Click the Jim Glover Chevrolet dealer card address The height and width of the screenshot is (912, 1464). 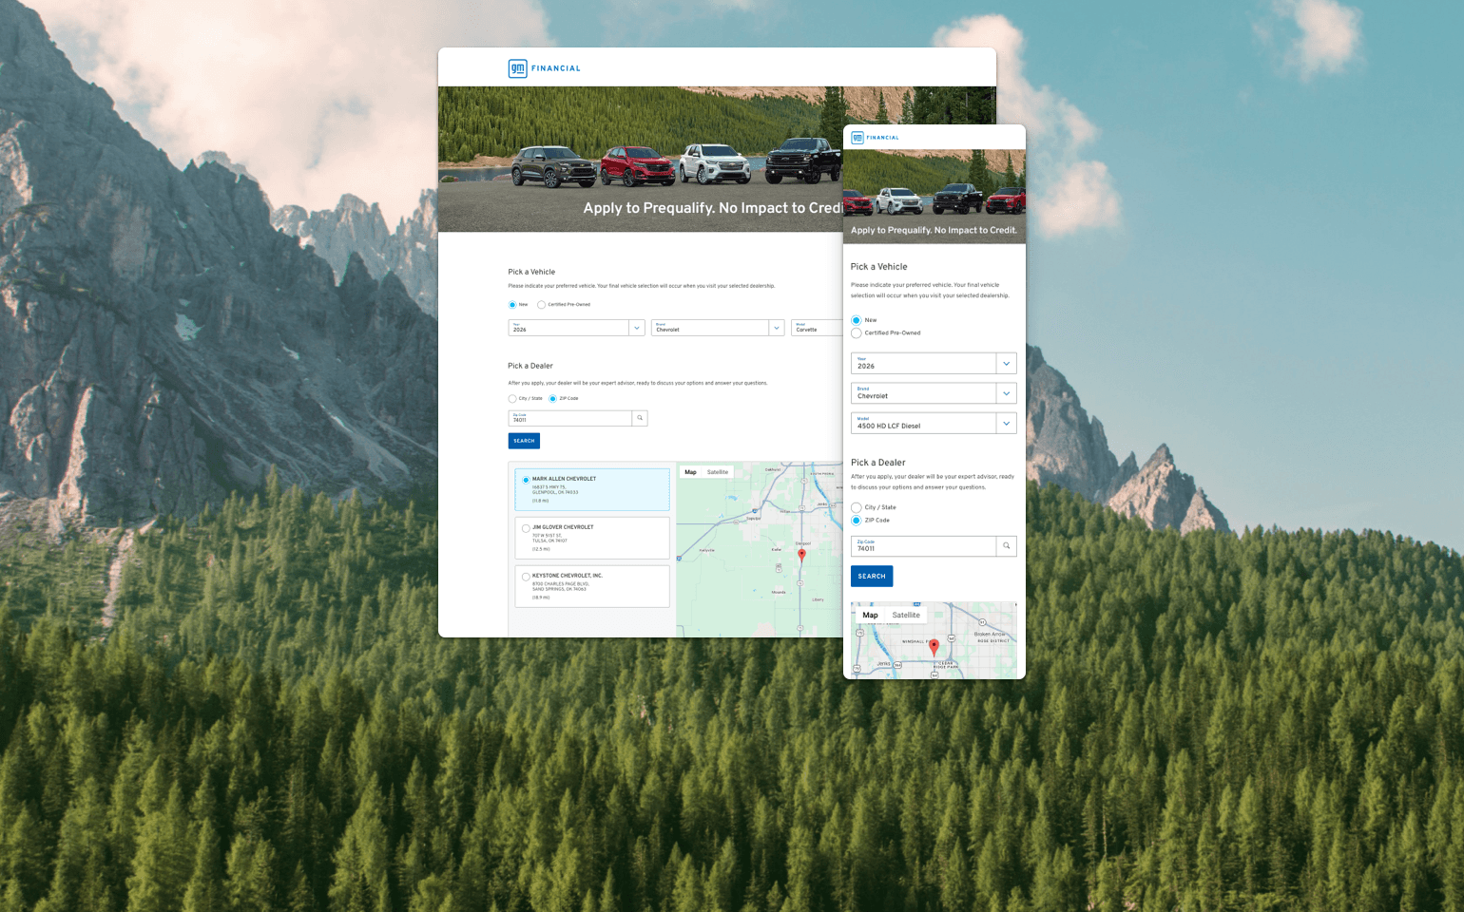click(549, 538)
